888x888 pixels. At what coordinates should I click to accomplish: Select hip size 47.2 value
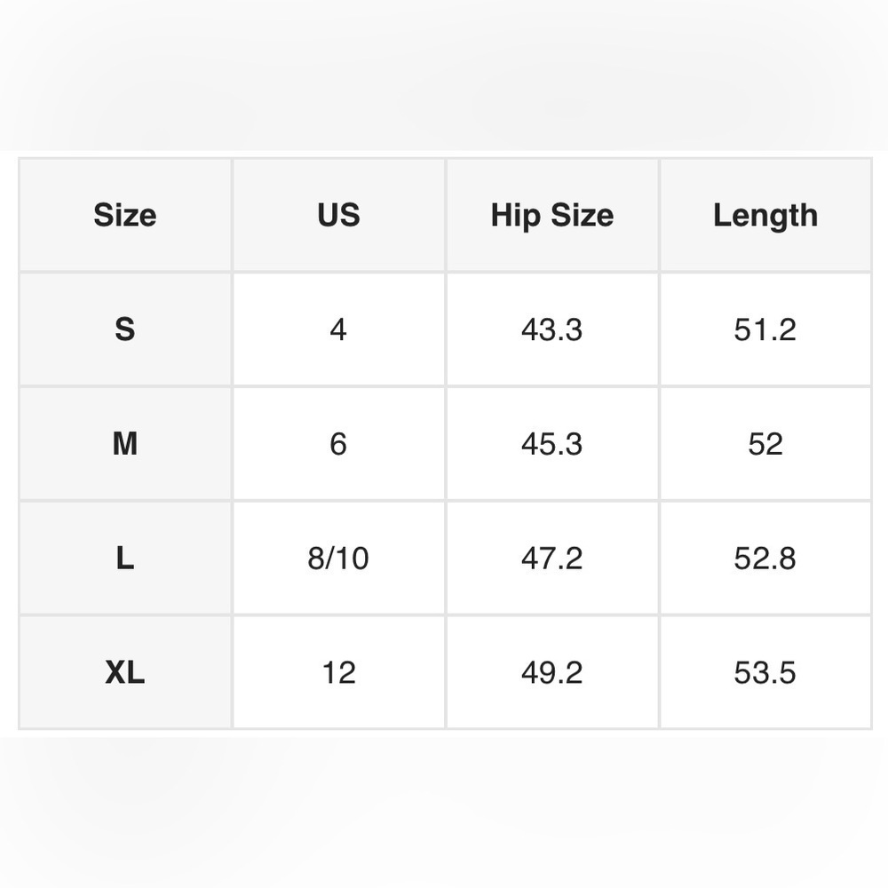[x=552, y=558]
